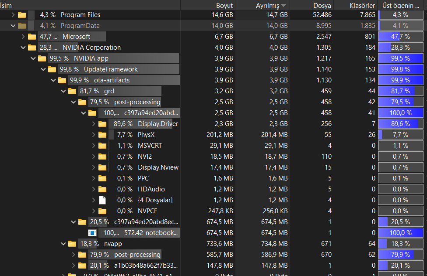This screenshot has height=276, width=427.
Task: Click the 52.486 file count value
Action: tap(322, 15)
